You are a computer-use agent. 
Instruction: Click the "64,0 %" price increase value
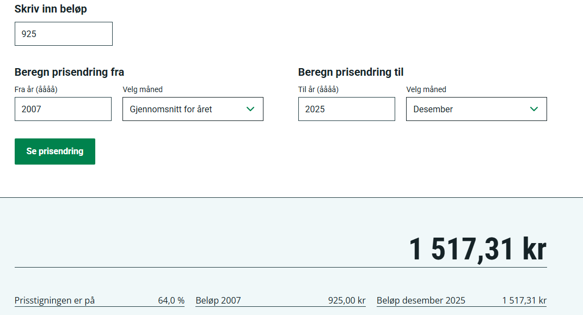(x=171, y=300)
